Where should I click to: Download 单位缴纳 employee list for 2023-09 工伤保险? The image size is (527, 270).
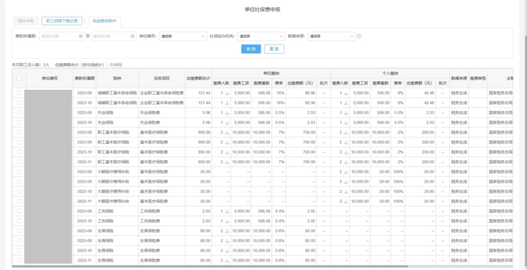click(227, 211)
